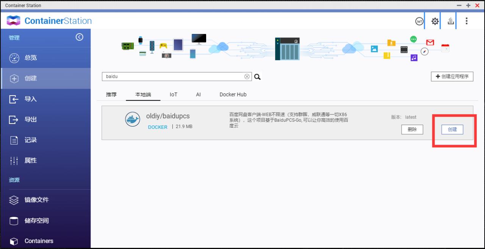Screen dimensions: 485x249
Task: Switch to the Docker Hub tab
Action: pyautogui.click(x=233, y=94)
